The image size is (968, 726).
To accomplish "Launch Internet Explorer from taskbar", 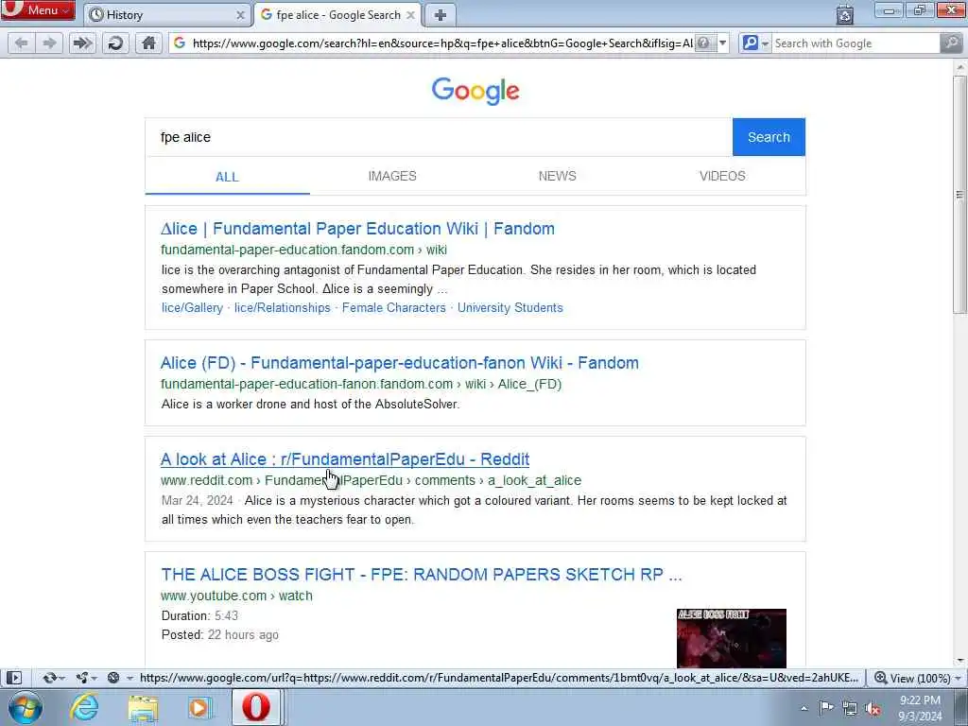I will click(84, 707).
